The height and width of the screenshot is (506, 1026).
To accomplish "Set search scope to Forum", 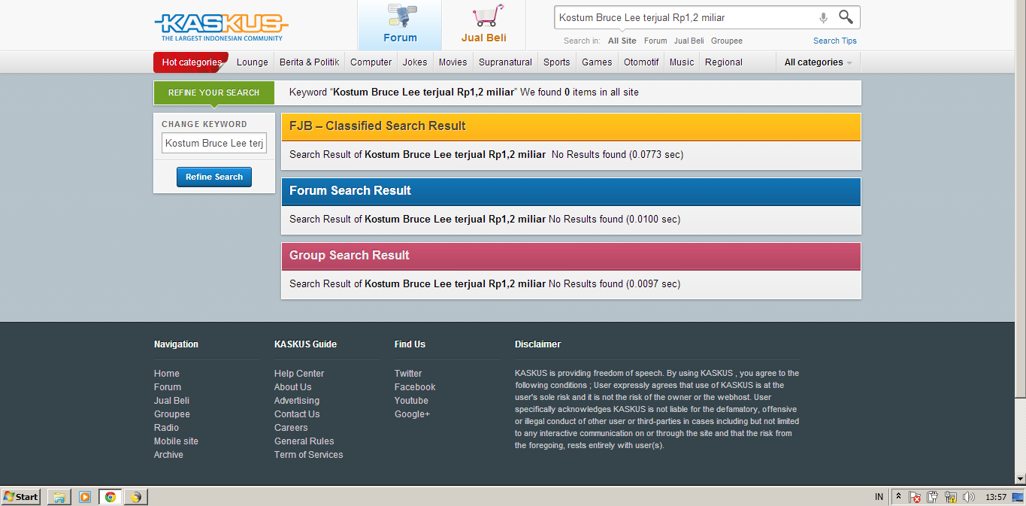I will point(655,41).
